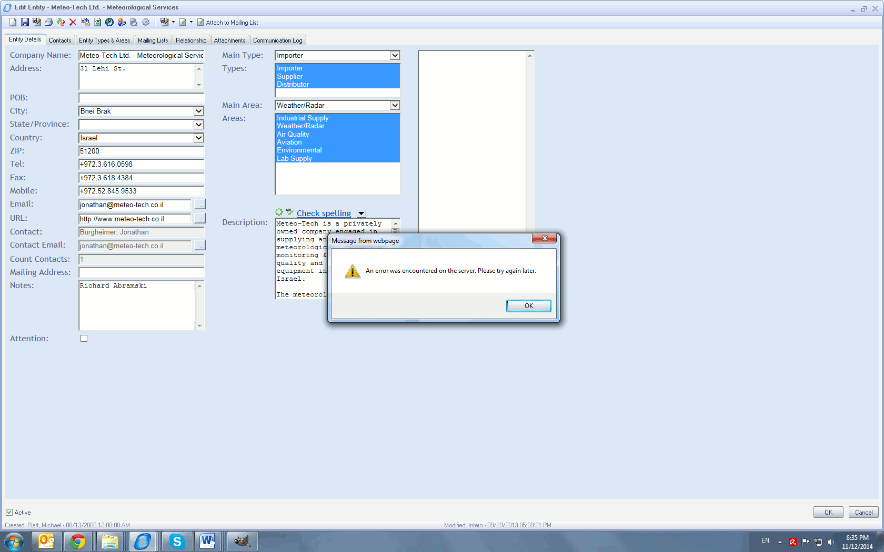
Task: Save the entity using the floppy disk icon
Action: click(x=25, y=22)
